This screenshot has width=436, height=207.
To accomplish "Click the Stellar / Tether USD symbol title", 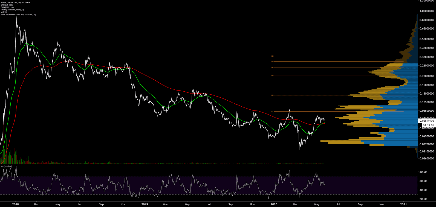I will (16, 2).
